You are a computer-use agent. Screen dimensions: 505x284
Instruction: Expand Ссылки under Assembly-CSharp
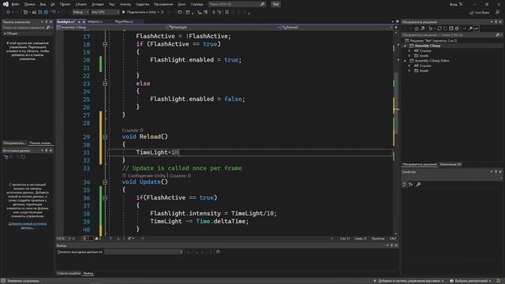(x=410, y=50)
